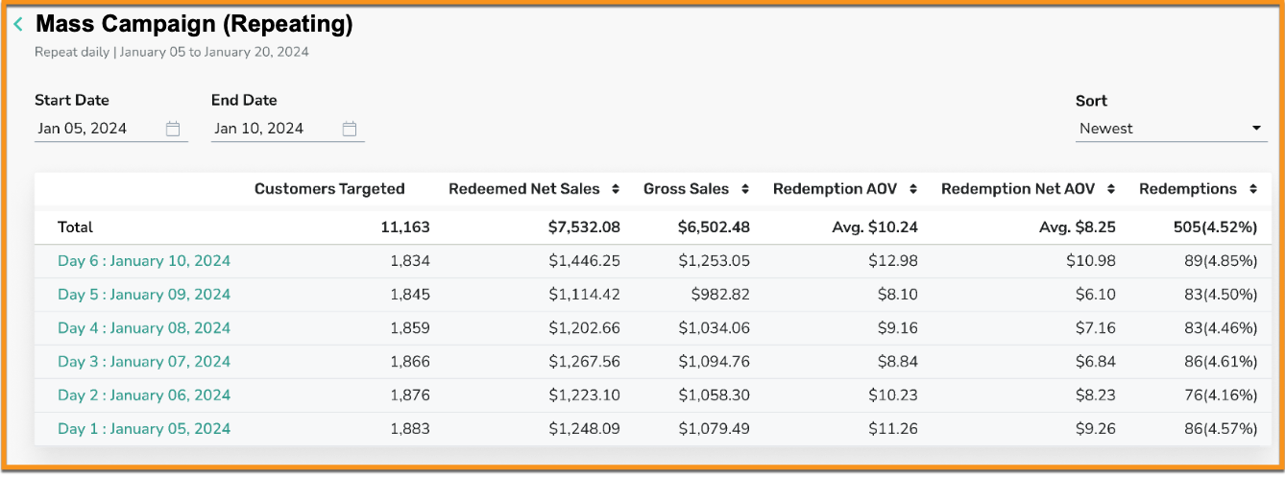Open Day 6 : January 10, 2024 link
This screenshot has width=1285, height=478.
click(x=144, y=261)
